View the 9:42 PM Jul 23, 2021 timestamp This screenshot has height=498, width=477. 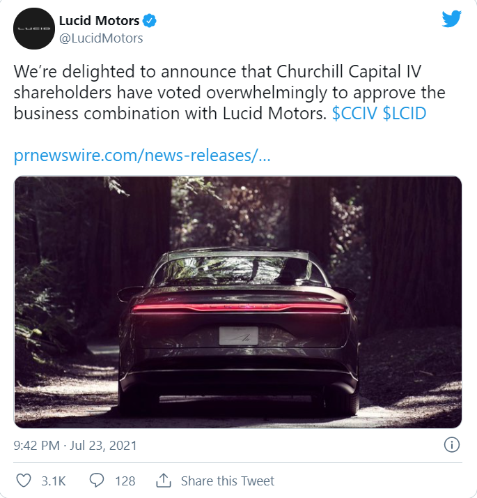click(75, 445)
